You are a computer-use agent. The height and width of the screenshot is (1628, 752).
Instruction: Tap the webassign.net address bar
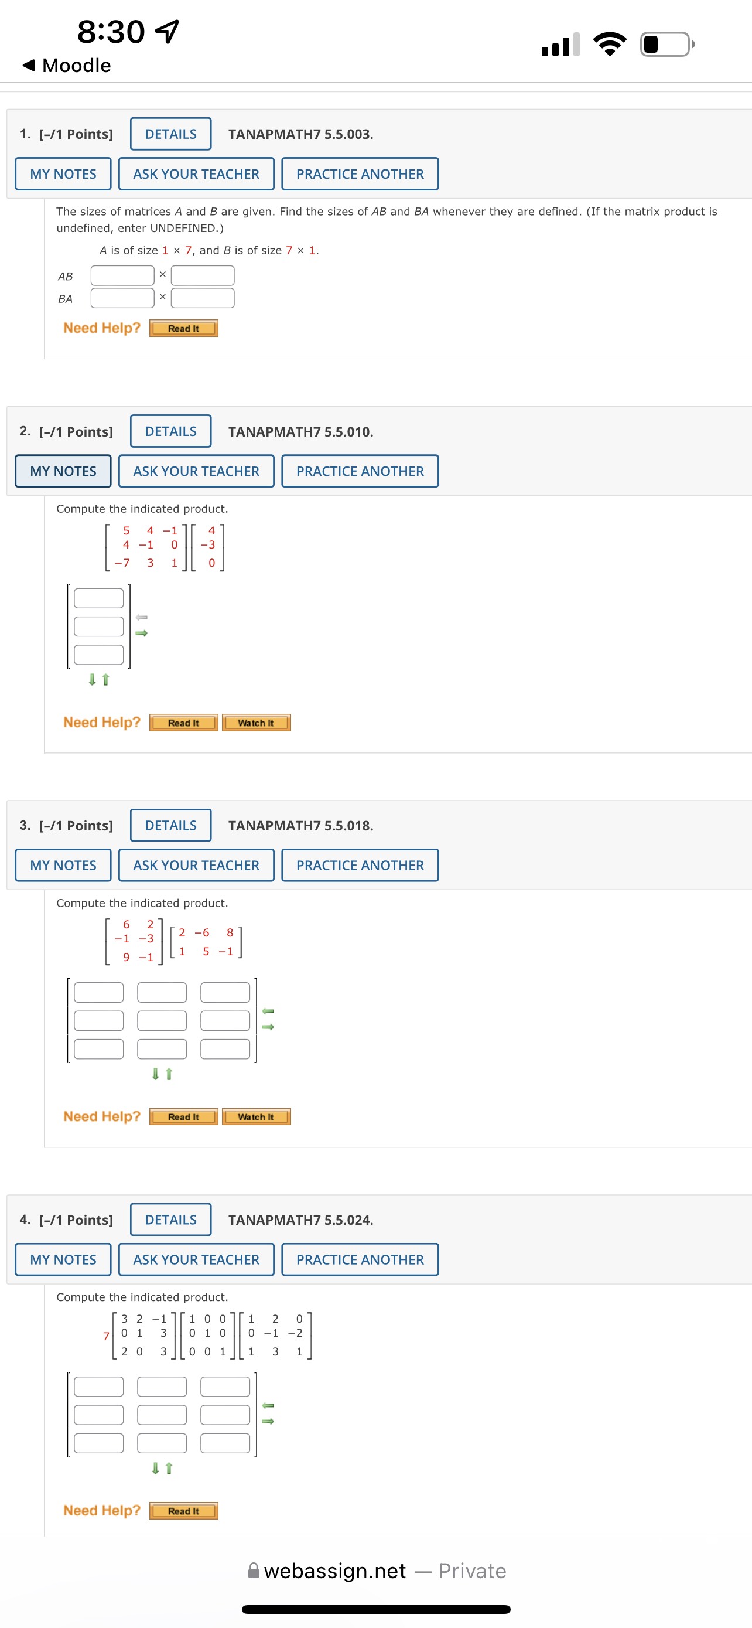click(x=377, y=1571)
